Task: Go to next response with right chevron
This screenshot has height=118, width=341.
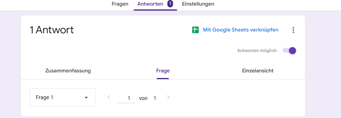Action: coord(169,97)
